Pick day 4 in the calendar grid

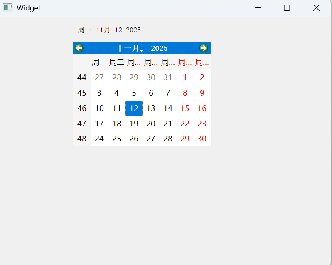[117, 93]
